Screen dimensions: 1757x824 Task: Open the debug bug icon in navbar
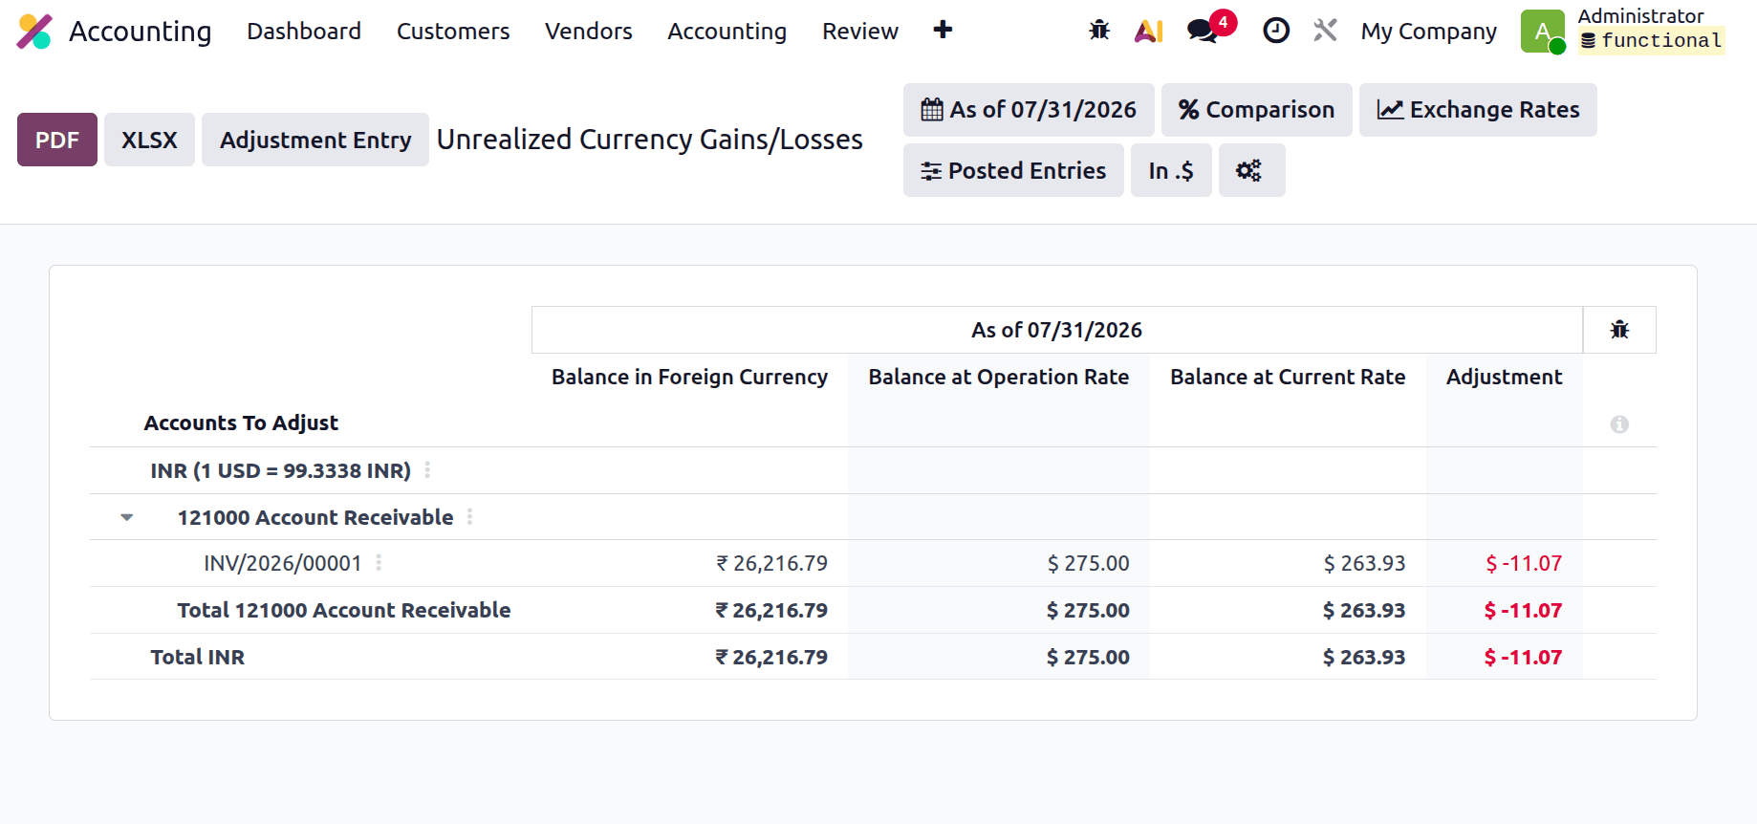tap(1099, 31)
